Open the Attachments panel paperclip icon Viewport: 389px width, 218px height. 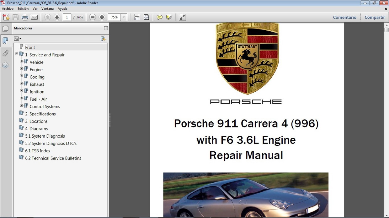click(6, 53)
